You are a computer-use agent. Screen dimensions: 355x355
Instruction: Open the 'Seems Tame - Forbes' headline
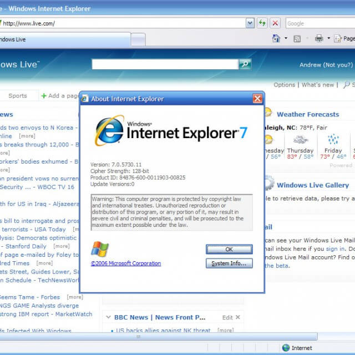[x=30, y=297]
